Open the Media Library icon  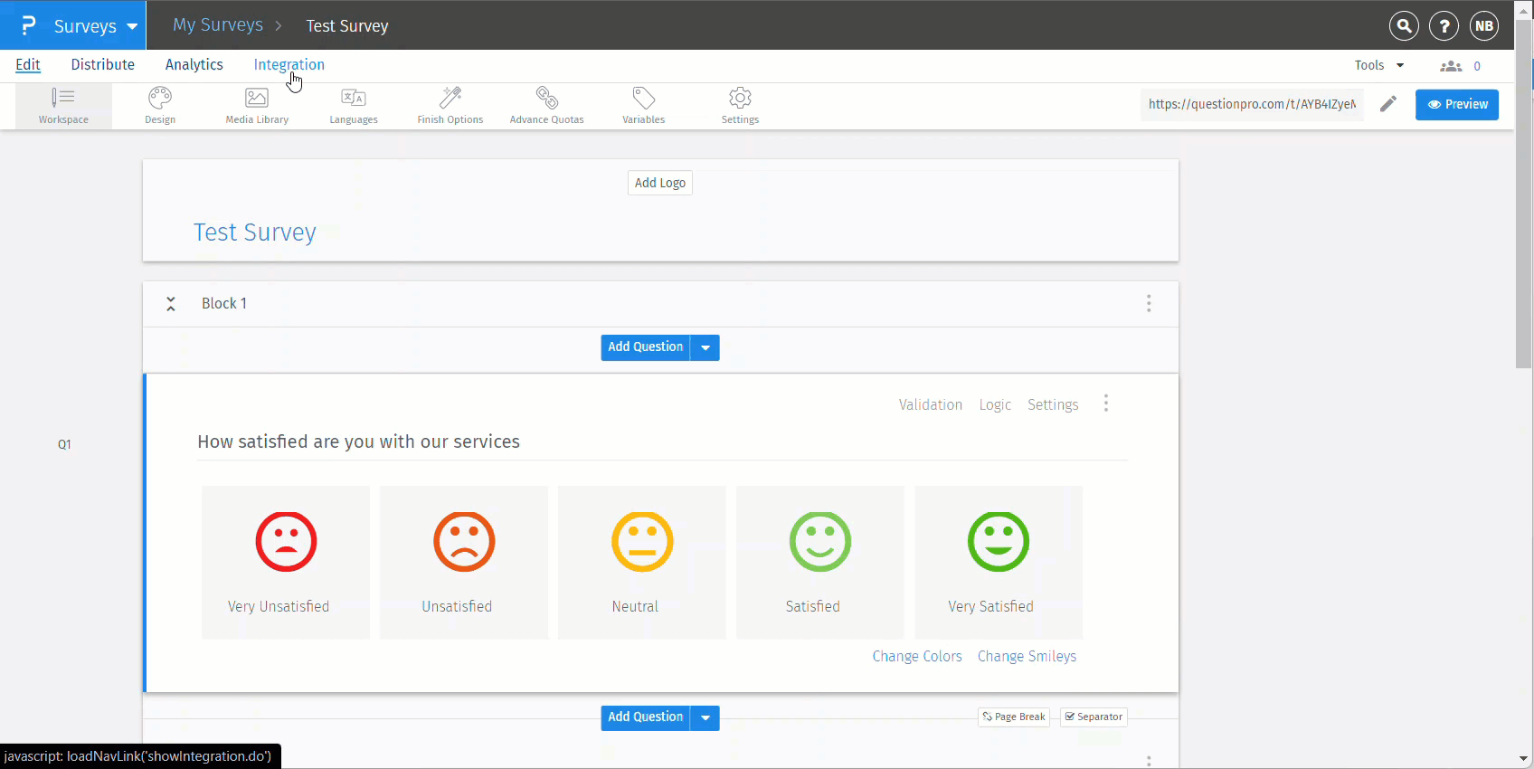[257, 105]
